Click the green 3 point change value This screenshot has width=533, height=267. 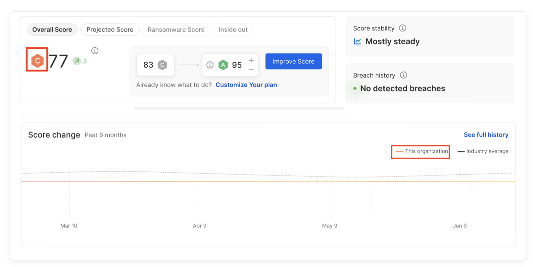tap(85, 61)
